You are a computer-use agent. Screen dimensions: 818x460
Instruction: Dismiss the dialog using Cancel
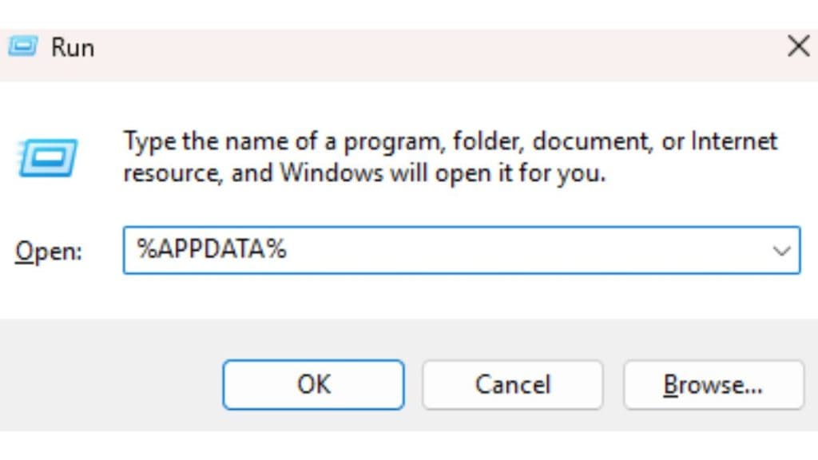coord(513,385)
